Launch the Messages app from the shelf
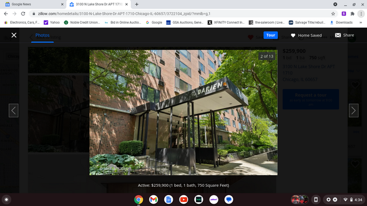The image size is (367, 206). pyautogui.click(x=229, y=199)
